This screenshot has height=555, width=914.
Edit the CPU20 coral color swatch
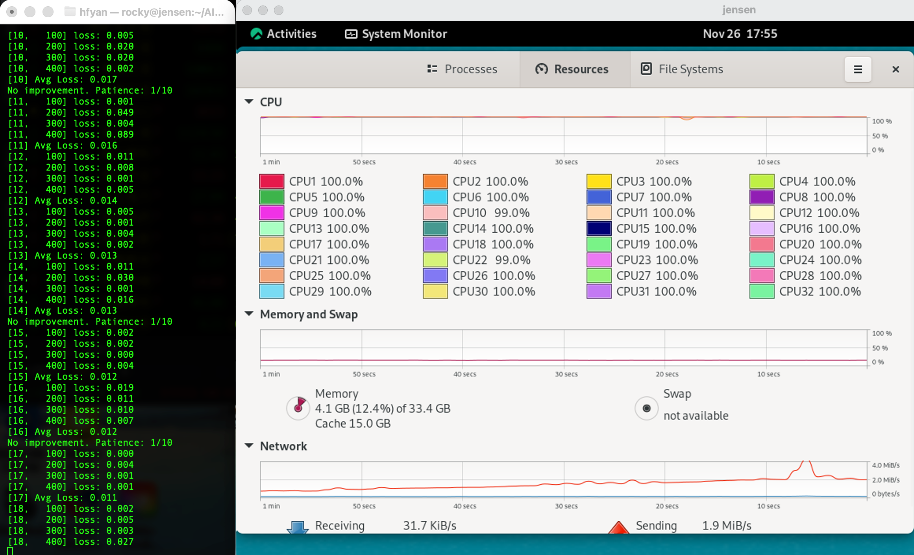click(762, 244)
